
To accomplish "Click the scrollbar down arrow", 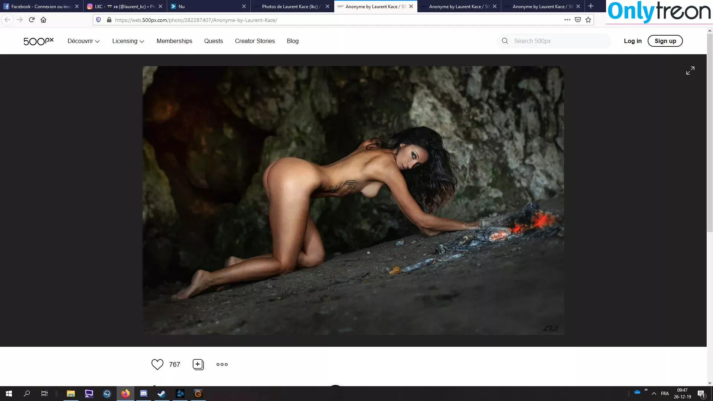I will tap(710, 383).
